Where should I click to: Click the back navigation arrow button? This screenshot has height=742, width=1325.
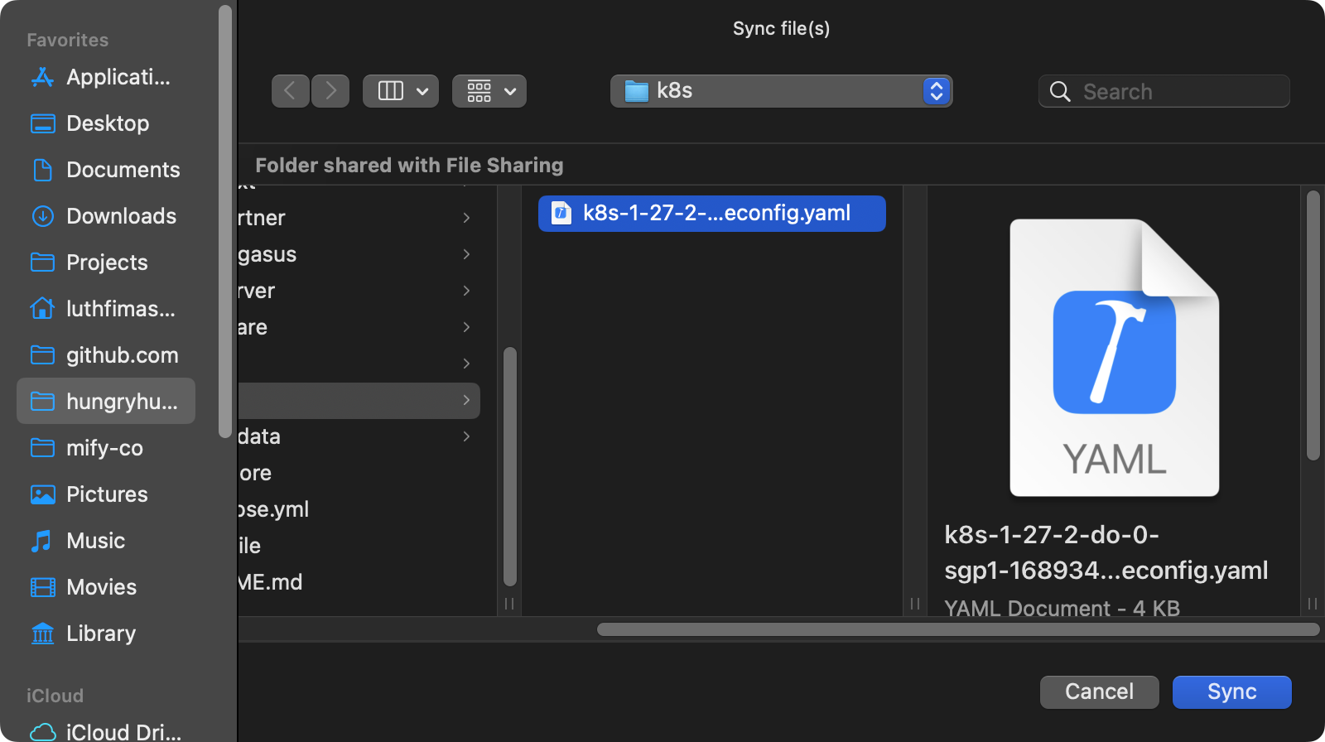290,91
